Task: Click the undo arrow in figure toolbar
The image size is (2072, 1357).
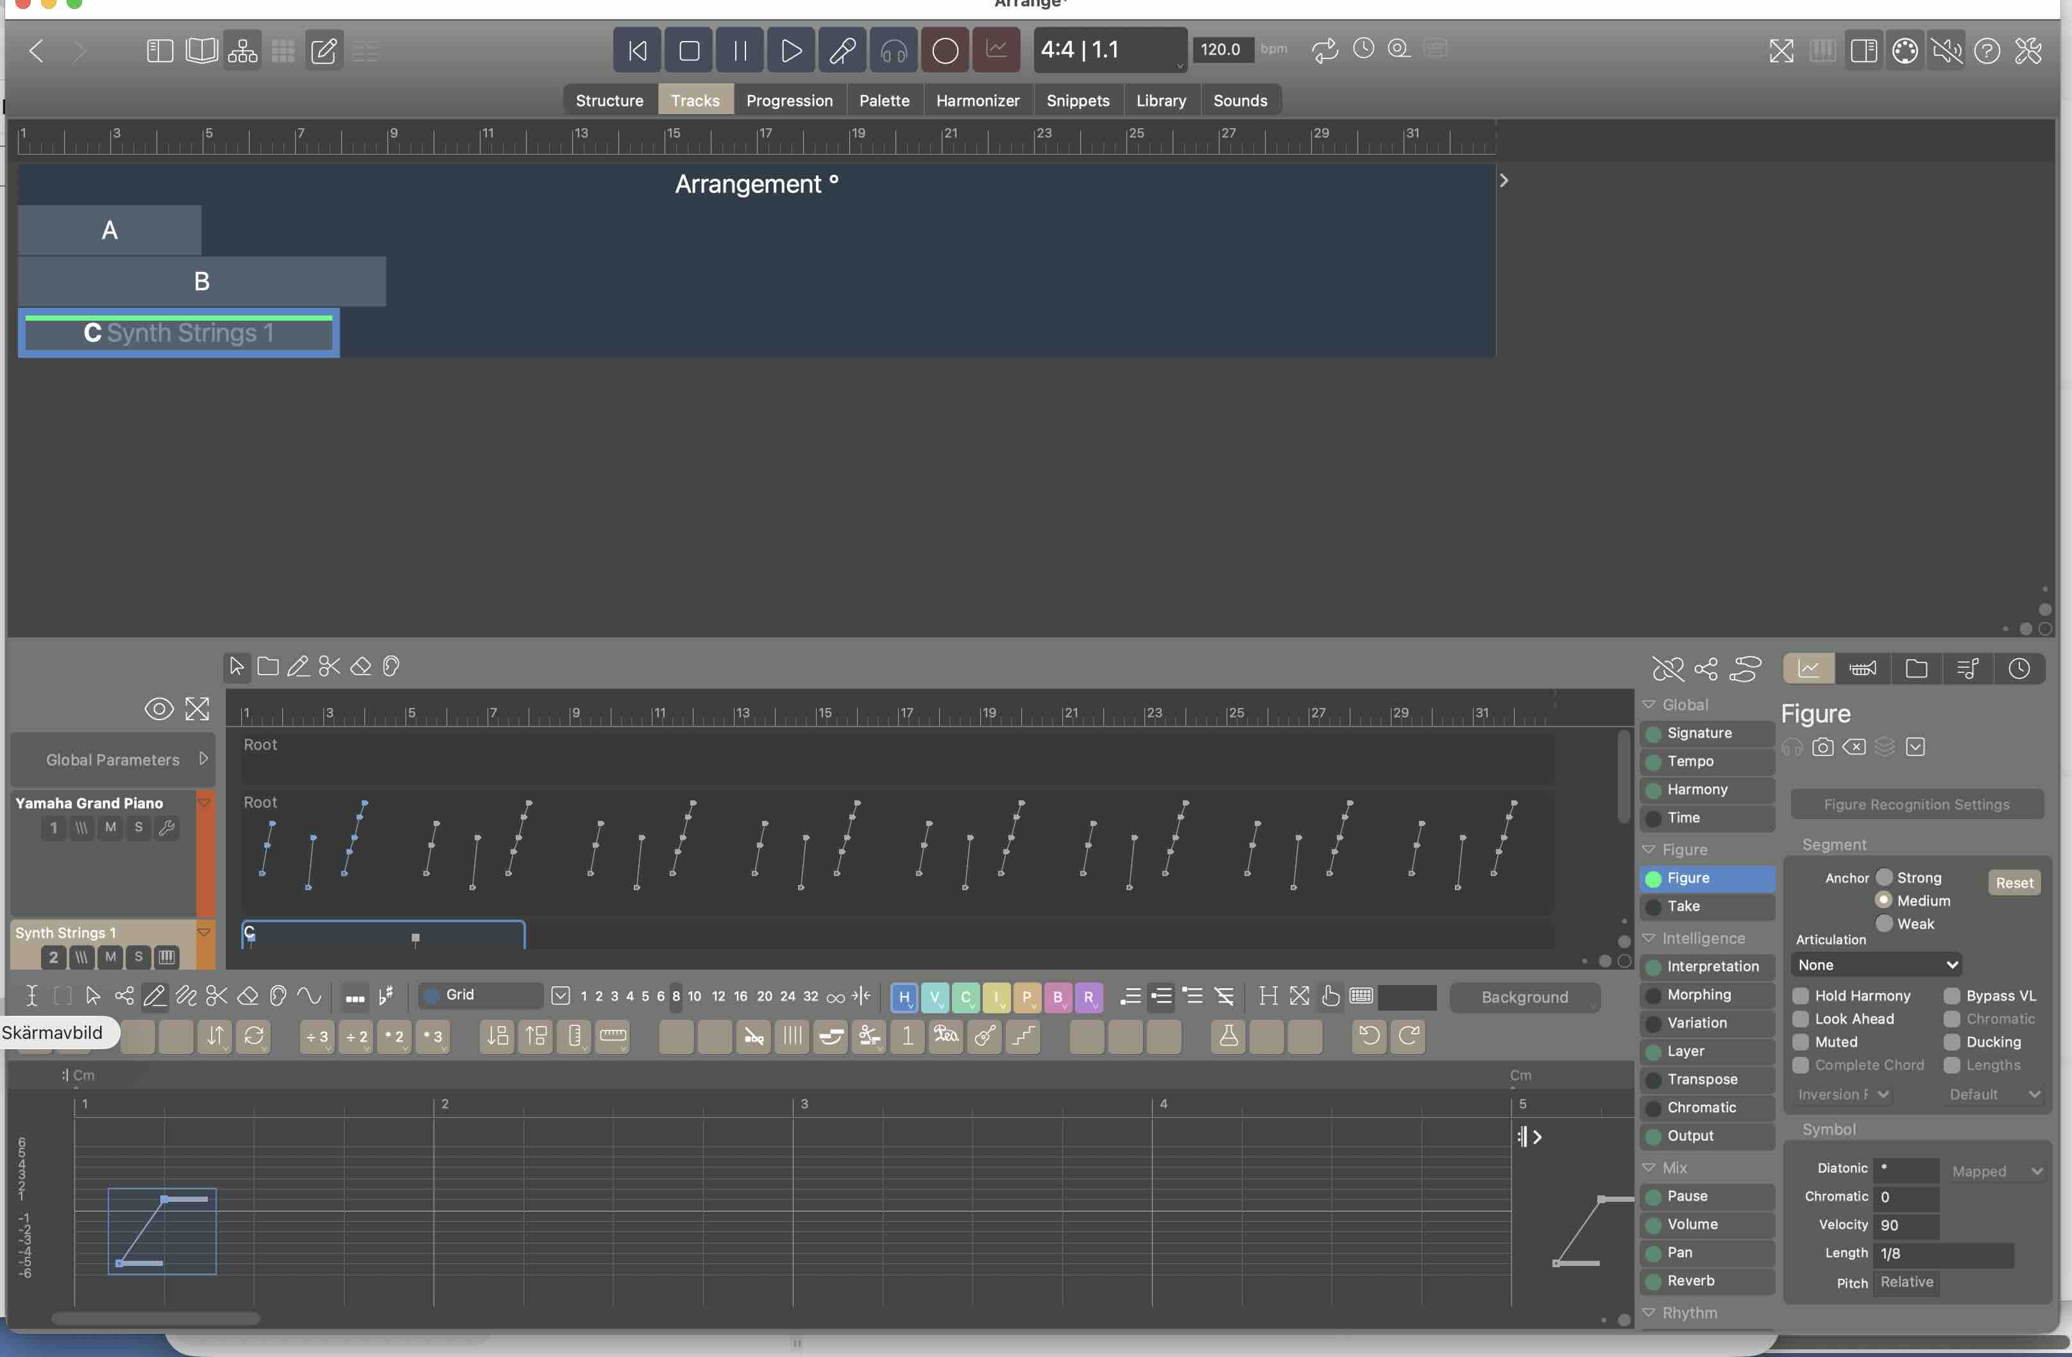Action: pos(1368,1036)
